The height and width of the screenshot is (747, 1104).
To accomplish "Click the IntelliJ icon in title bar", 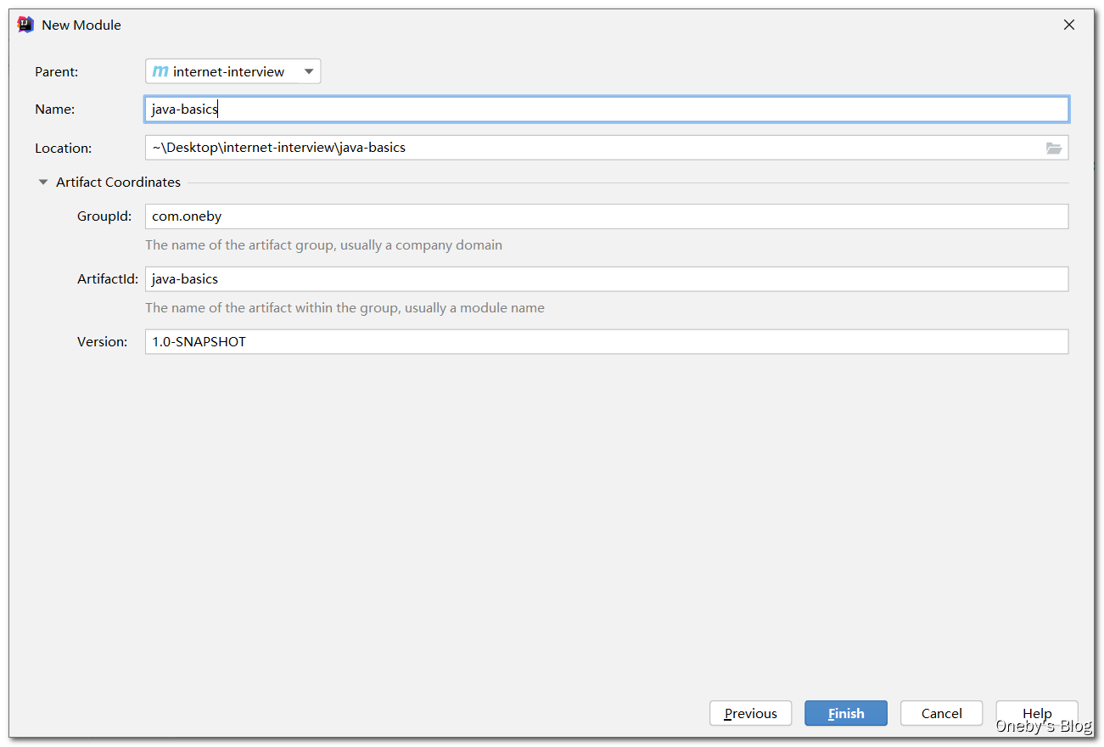I will (25, 25).
